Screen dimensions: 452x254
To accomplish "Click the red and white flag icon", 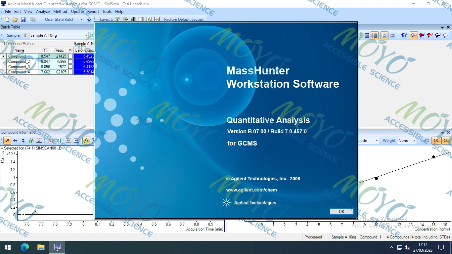I will (x=430, y=35).
